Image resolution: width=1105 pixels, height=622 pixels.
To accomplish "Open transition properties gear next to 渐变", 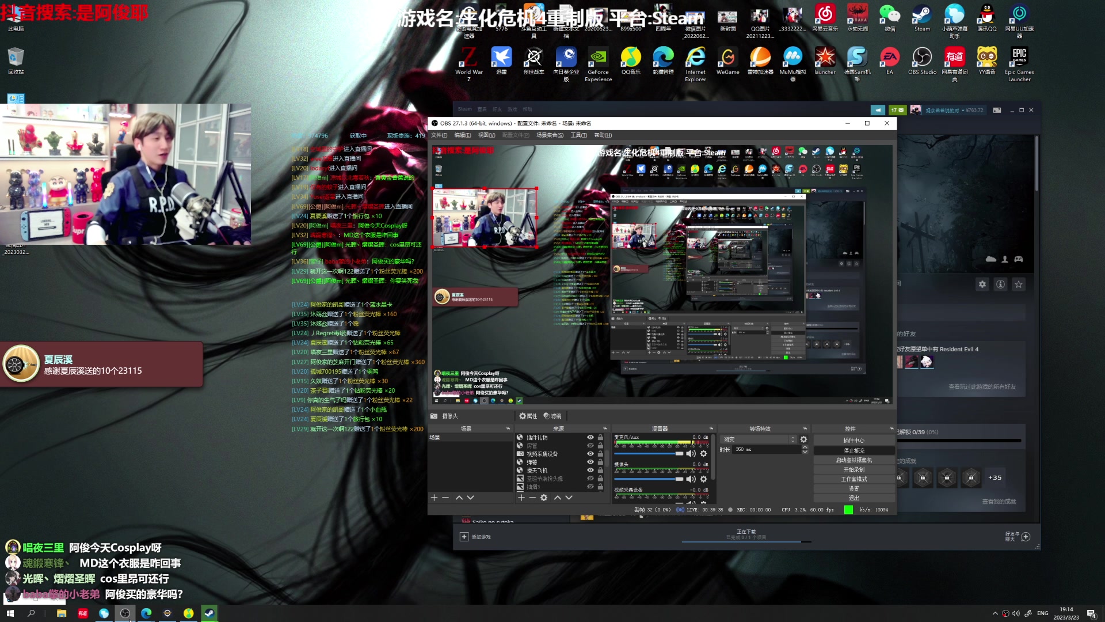I will tap(804, 439).
